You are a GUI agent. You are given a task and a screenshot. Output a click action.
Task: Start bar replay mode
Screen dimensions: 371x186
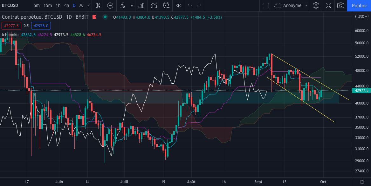178,6
